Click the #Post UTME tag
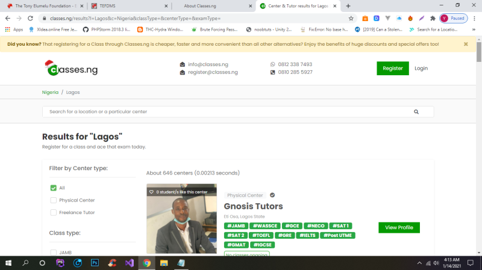Viewport: 482px width, 270px height. click(x=337, y=235)
